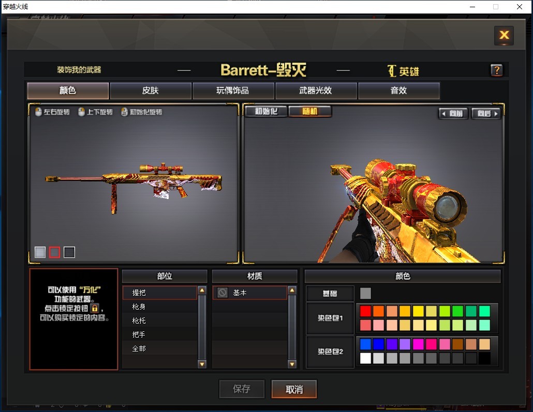The image size is (533, 412).
Task: Close the weapon decoration dialog with the orange X
Action: [504, 35]
